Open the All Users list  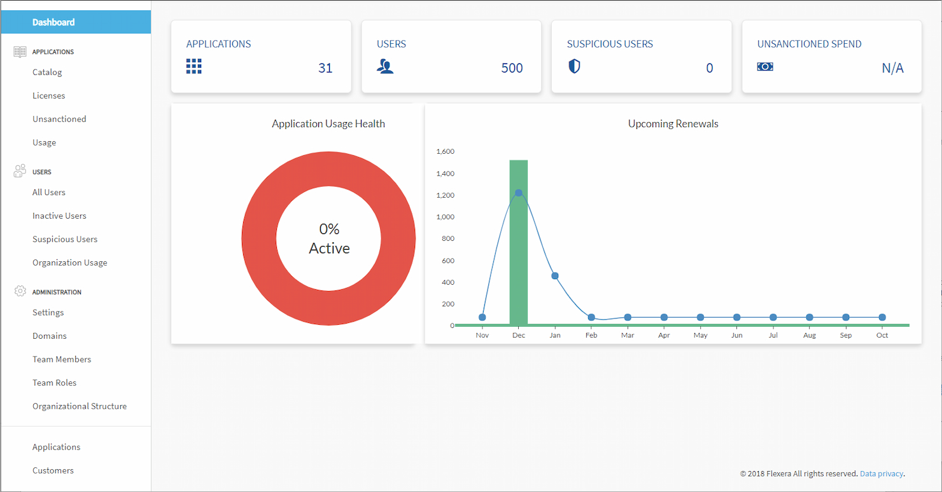[49, 192]
